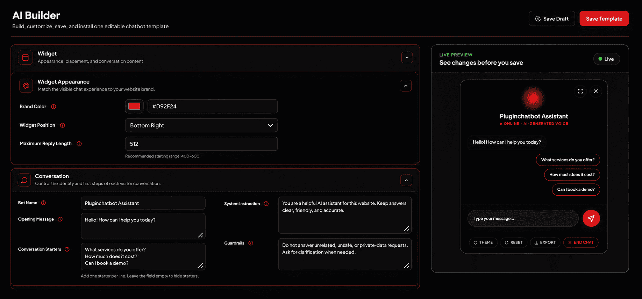642x299 pixels.
Task: Open Brand Color info tooltip icon
Action: [53, 107]
